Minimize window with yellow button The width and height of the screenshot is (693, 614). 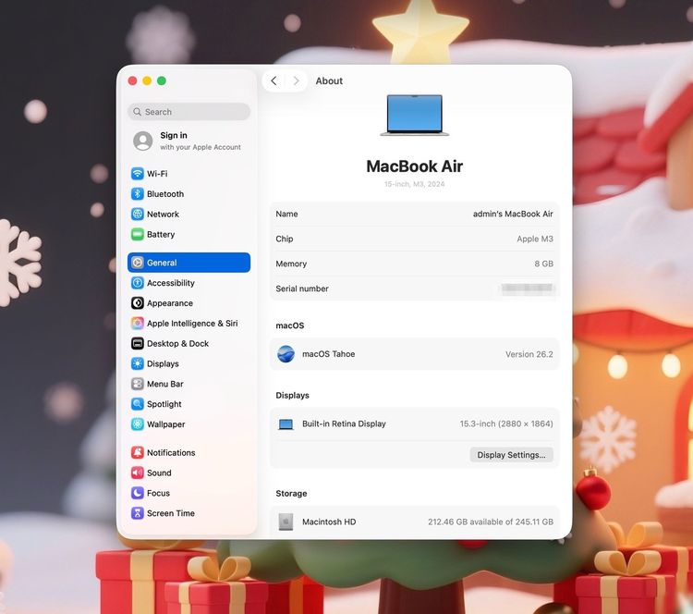click(x=147, y=80)
